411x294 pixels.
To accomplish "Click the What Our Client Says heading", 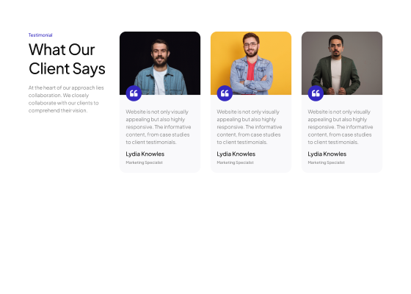I will [67, 59].
